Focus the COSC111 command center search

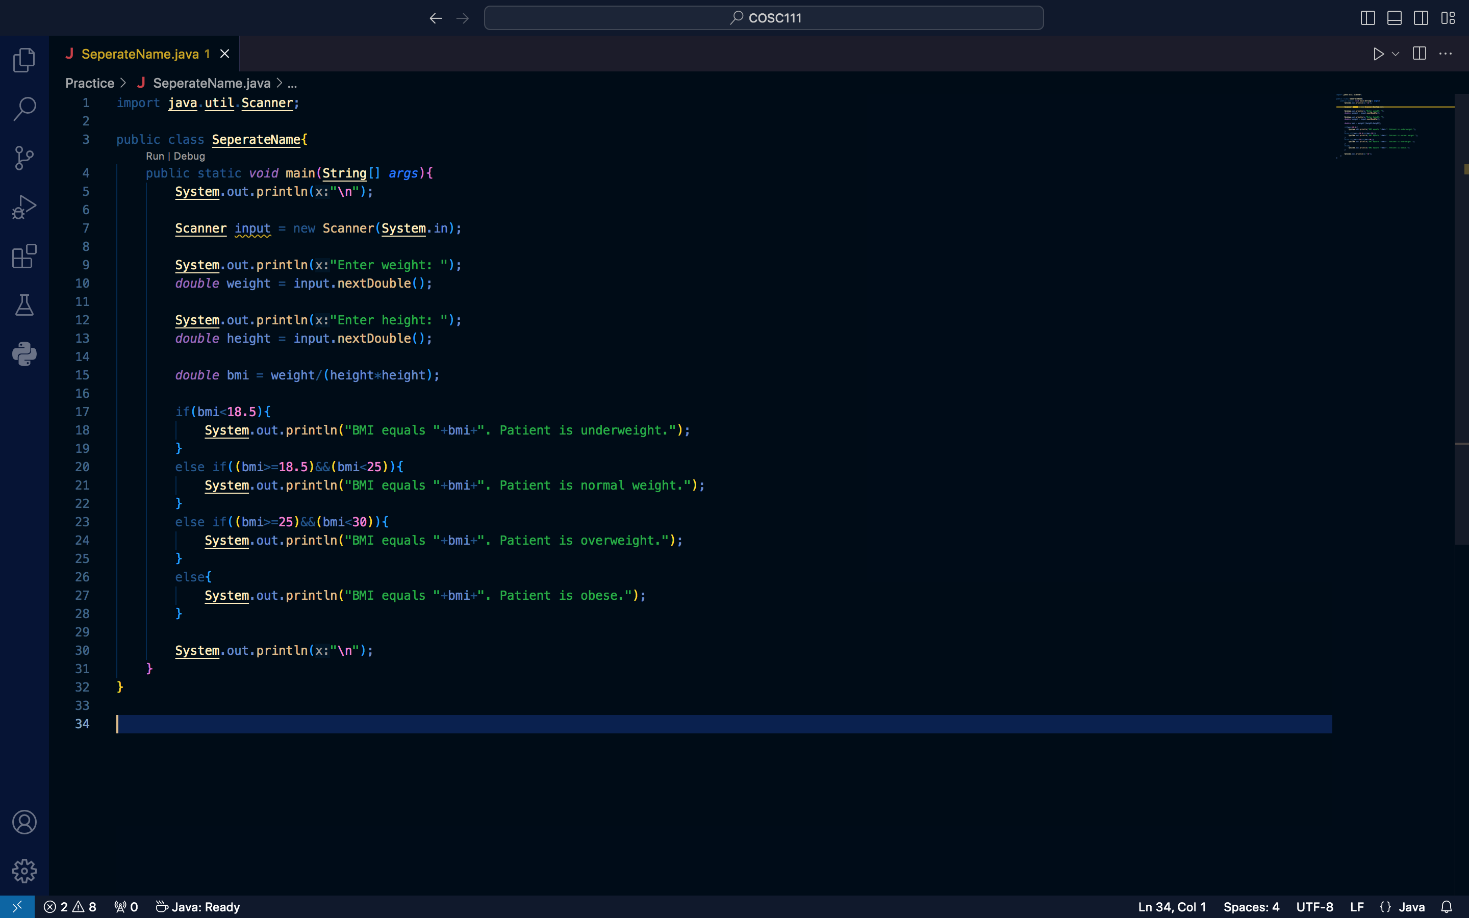point(764,18)
